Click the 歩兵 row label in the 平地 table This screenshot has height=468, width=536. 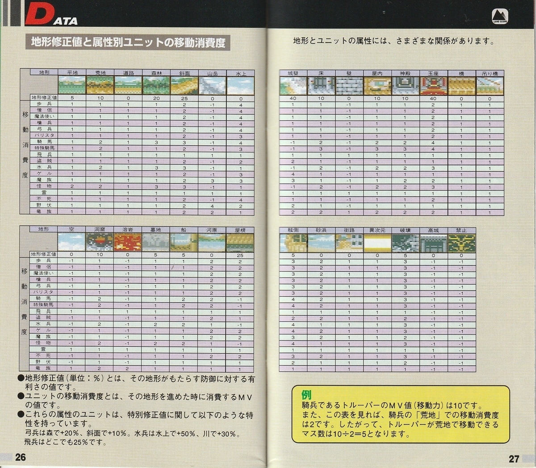point(44,104)
